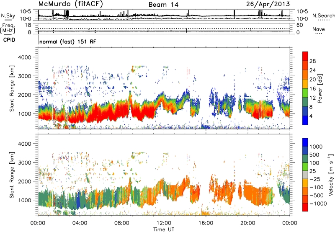Click the "N.Search" legend label

point(323,15)
